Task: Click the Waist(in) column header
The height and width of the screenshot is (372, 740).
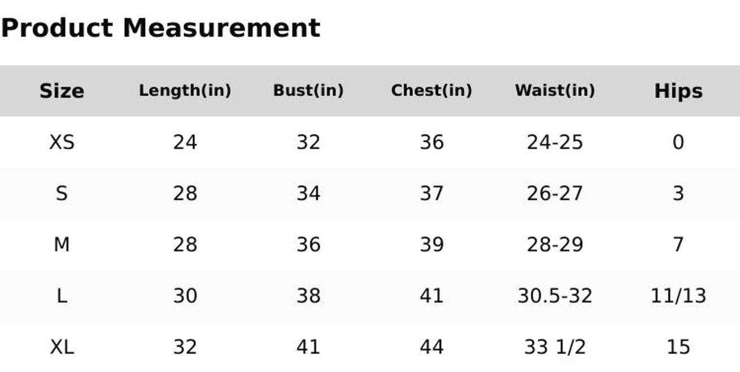Action: pos(554,91)
